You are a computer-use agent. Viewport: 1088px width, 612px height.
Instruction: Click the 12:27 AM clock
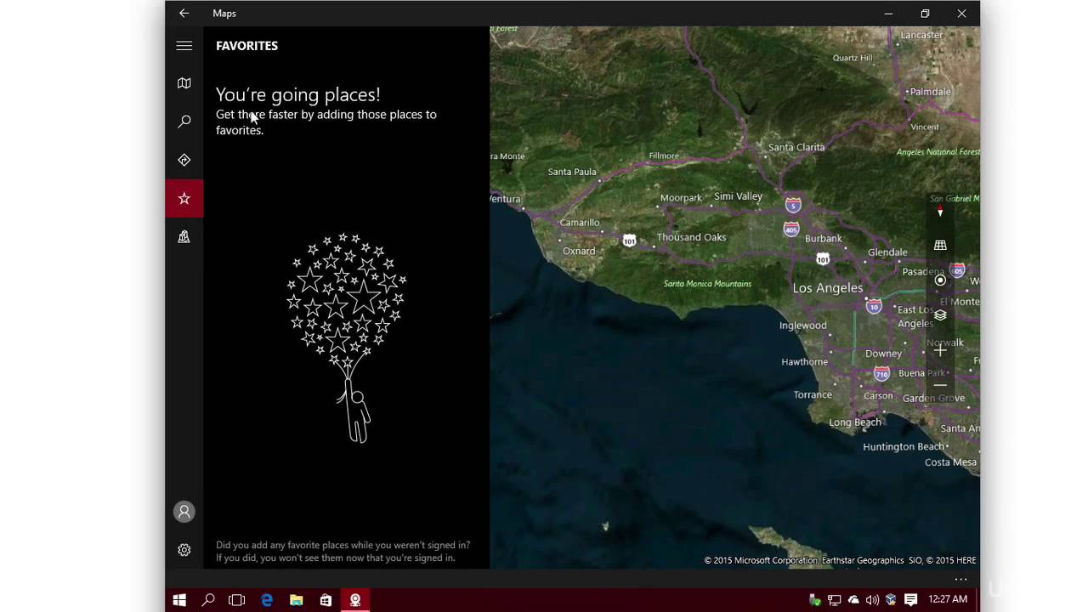948,599
